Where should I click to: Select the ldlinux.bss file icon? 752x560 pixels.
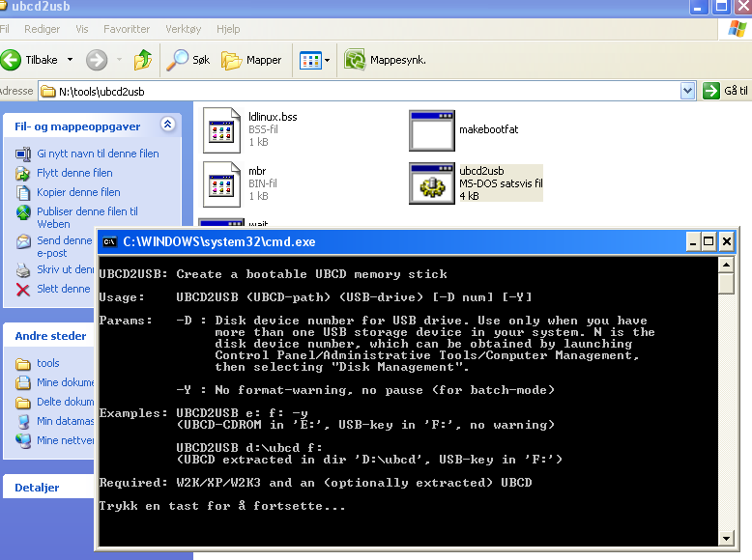[221, 129]
